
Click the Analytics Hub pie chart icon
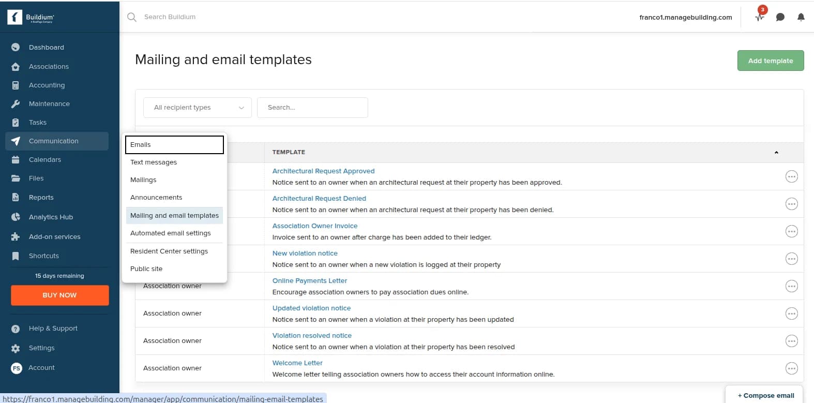click(x=16, y=217)
